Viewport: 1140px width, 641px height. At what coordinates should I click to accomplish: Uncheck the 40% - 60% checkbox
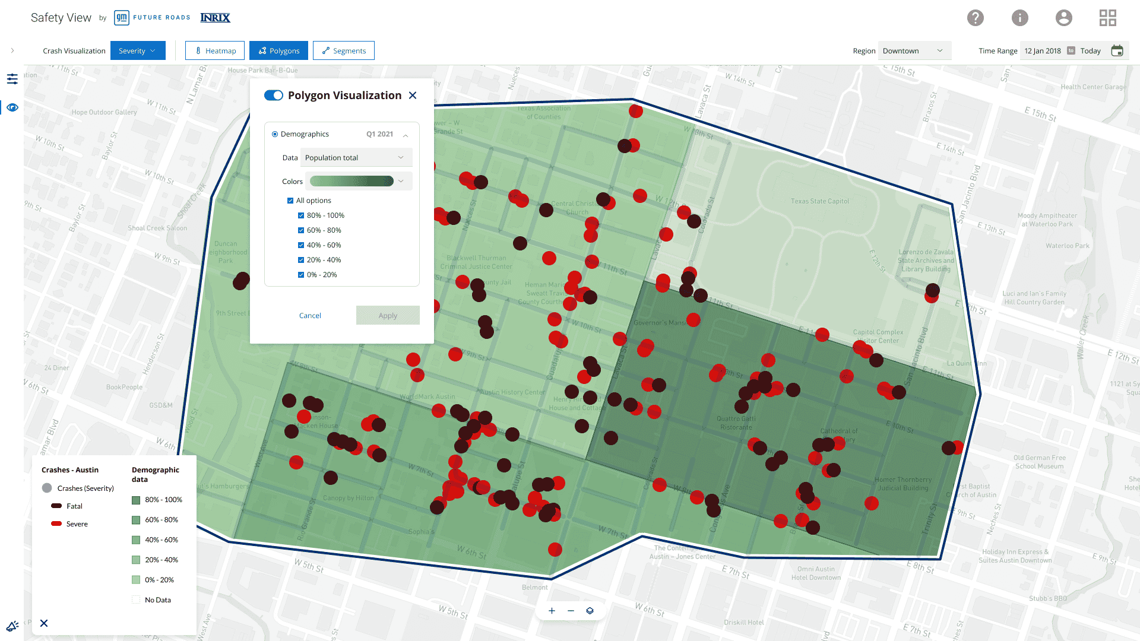(301, 245)
